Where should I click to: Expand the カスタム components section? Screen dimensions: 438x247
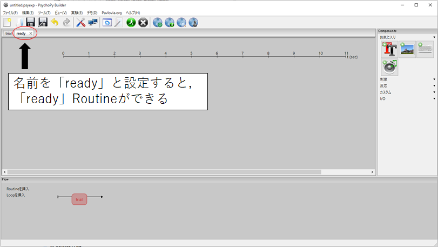click(x=407, y=92)
